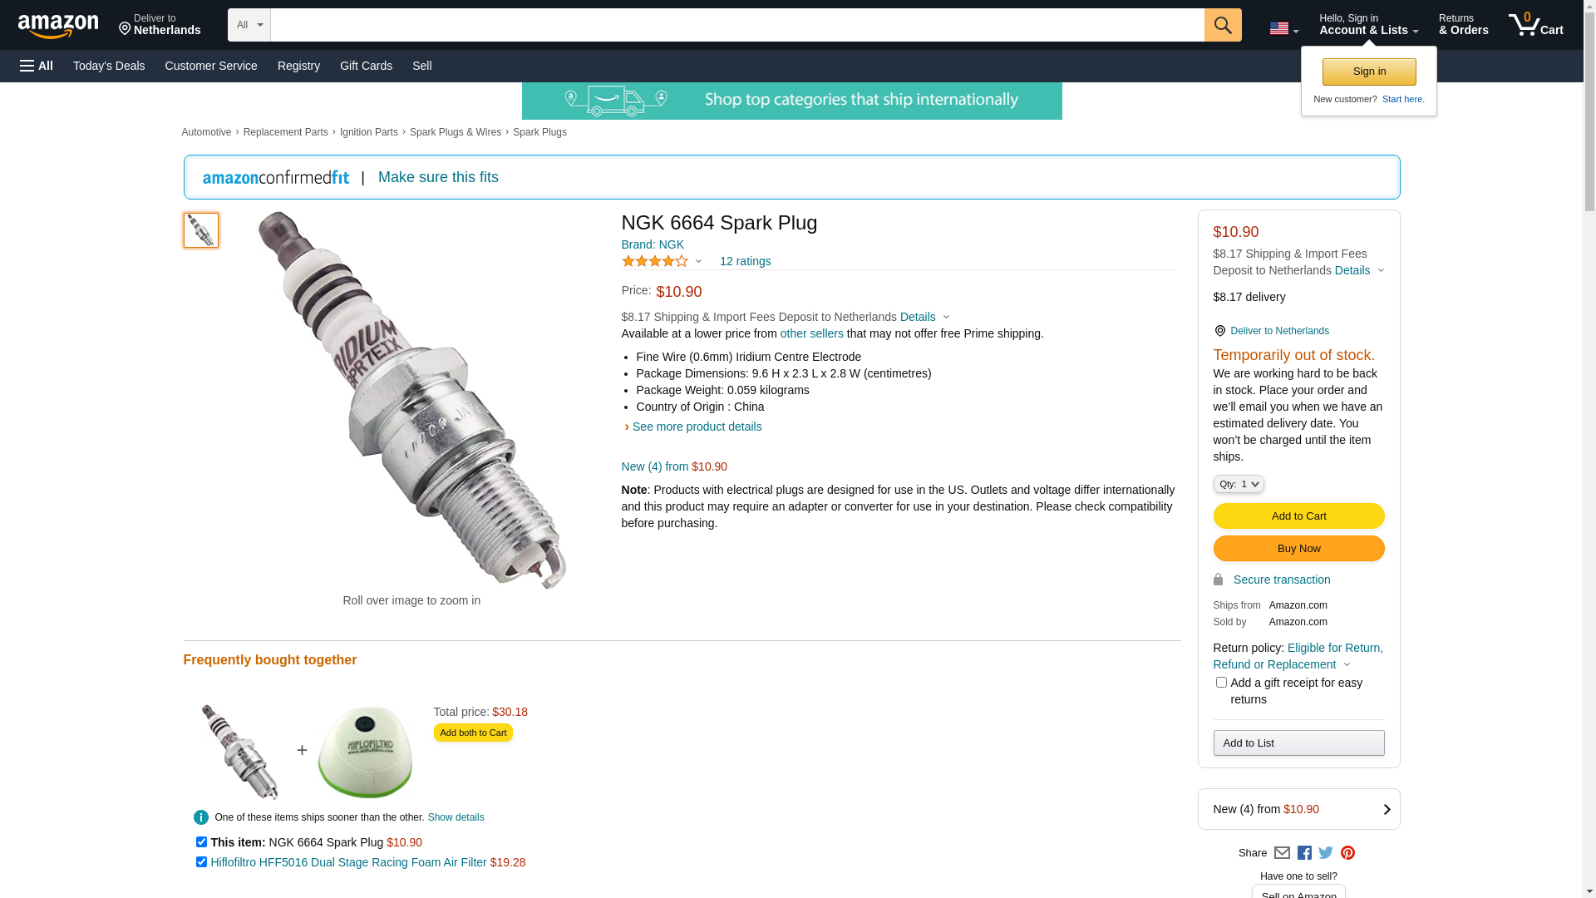This screenshot has width=1596, height=898.
Task: Share product by email icon
Action: (1282, 853)
